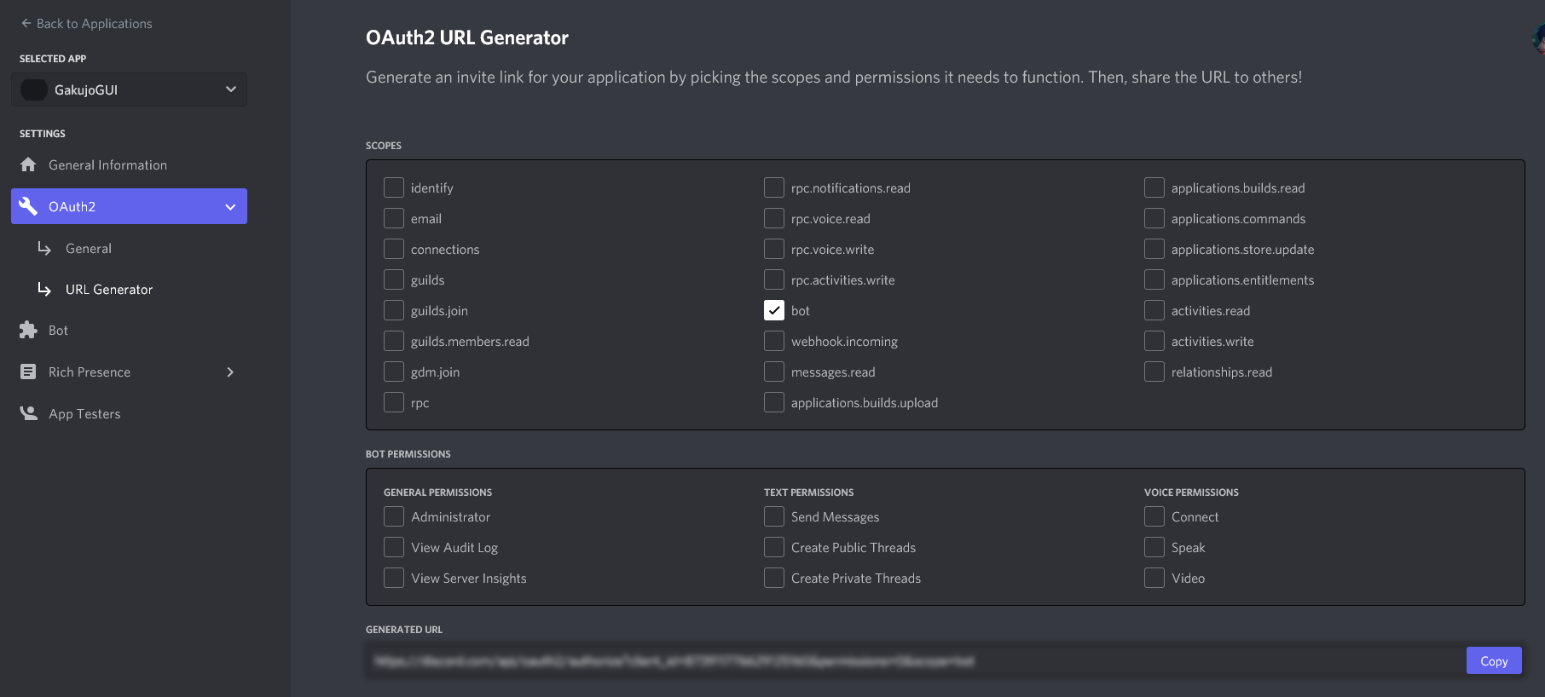Viewport: 1545px width, 697px height.
Task: Tick applications.store.update checkbox
Action: [1154, 249]
